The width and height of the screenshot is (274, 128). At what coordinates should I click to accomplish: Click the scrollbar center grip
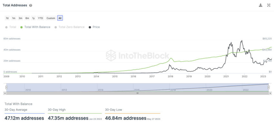coord(138,93)
